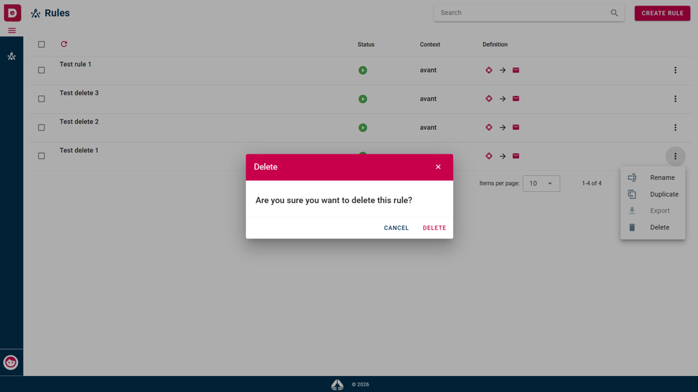Open the three-dot menu for Test delete 2

tap(675, 128)
